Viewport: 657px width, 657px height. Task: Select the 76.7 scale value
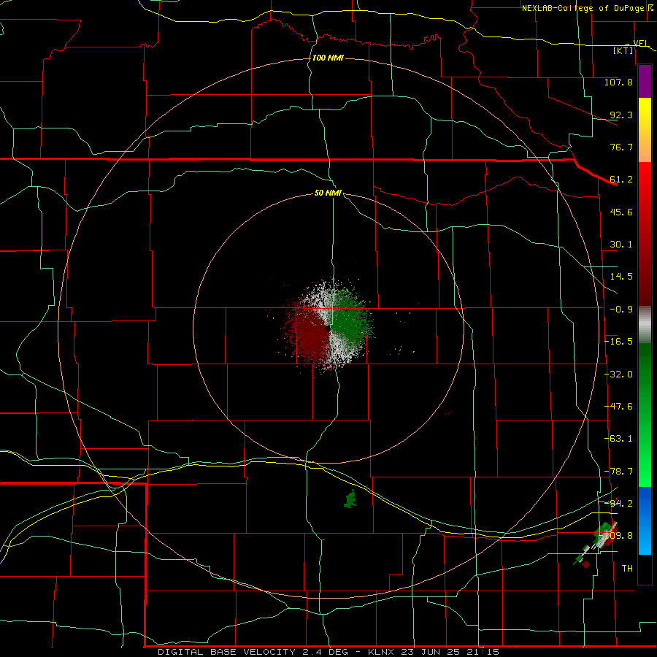point(621,147)
